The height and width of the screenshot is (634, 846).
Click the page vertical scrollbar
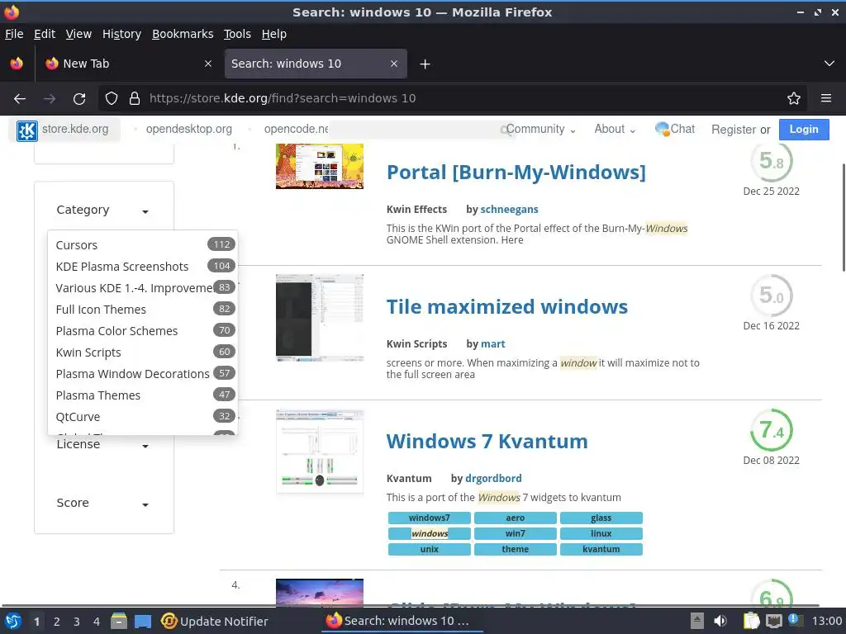pyautogui.click(x=844, y=218)
